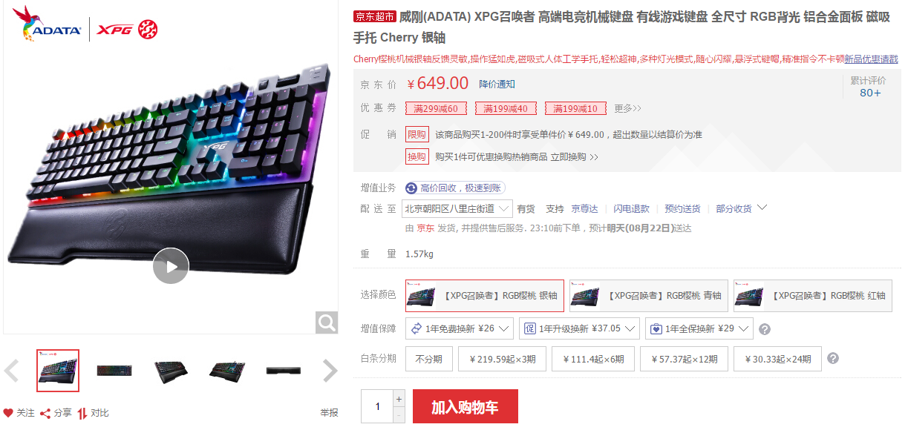Click the 对比 compare icon
The width and height of the screenshot is (908, 430).
coord(82,413)
